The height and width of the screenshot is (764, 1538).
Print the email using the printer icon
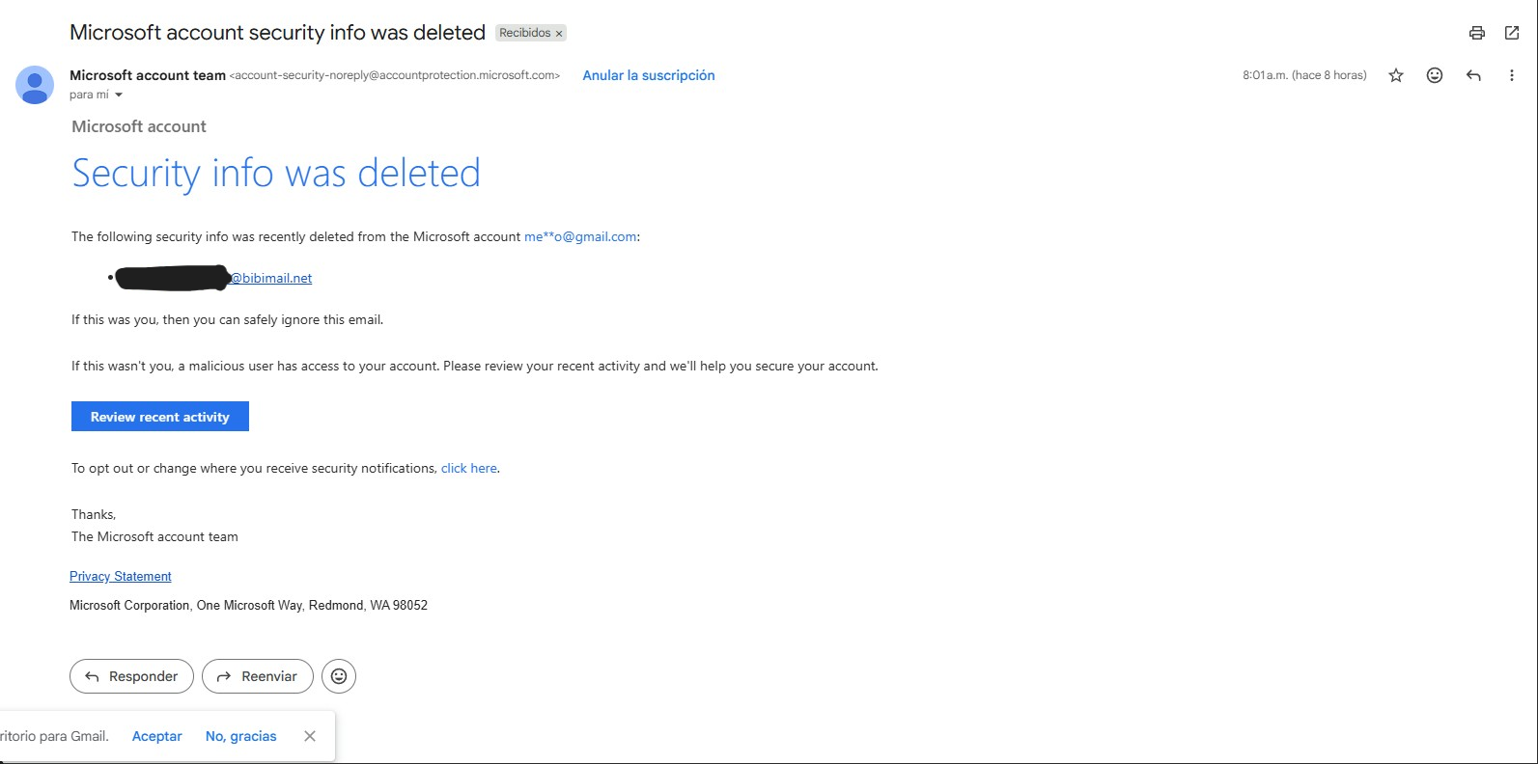coord(1476,33)
